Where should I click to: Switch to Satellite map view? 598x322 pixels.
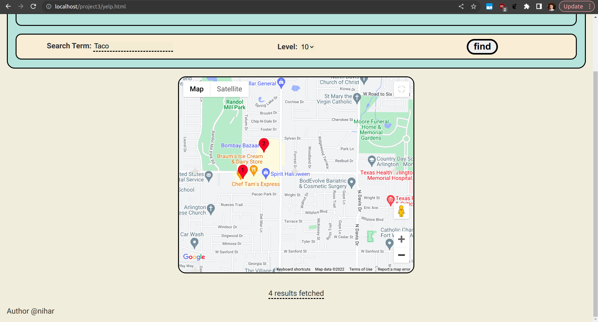tap(229, 89)
